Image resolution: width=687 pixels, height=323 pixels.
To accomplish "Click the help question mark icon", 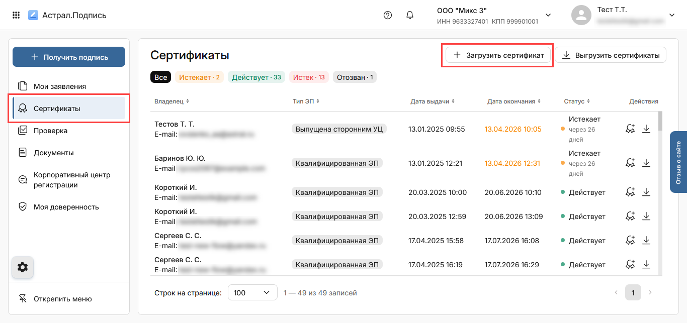I will (x=387, y=15).
